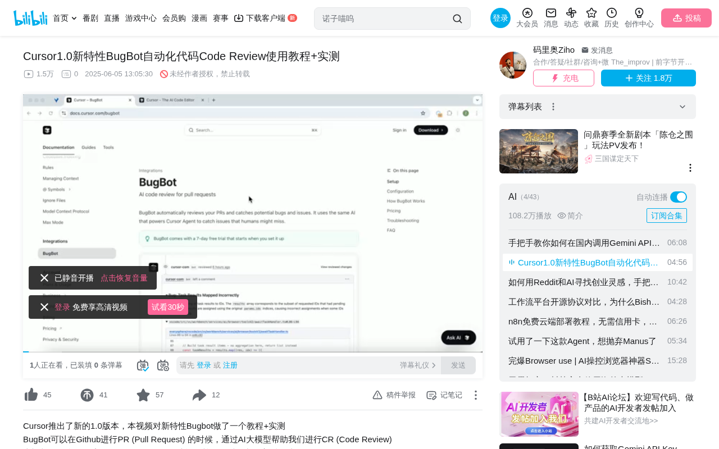Open 【B站AI论坛】 banner title link
This screenshot has height=449, width=719.
coord(639,403)
